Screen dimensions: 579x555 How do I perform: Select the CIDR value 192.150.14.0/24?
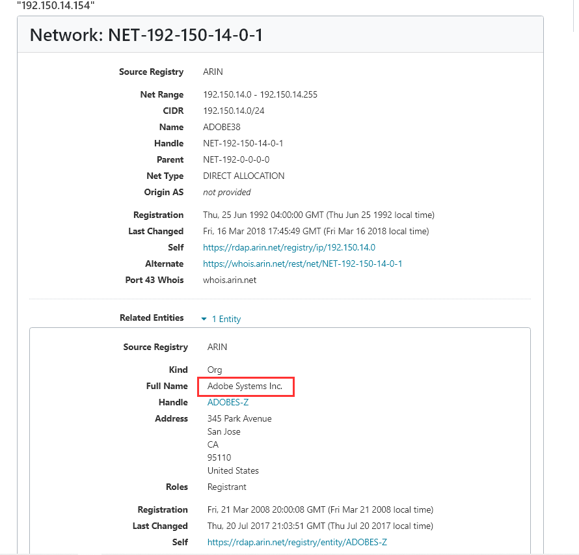232,111
